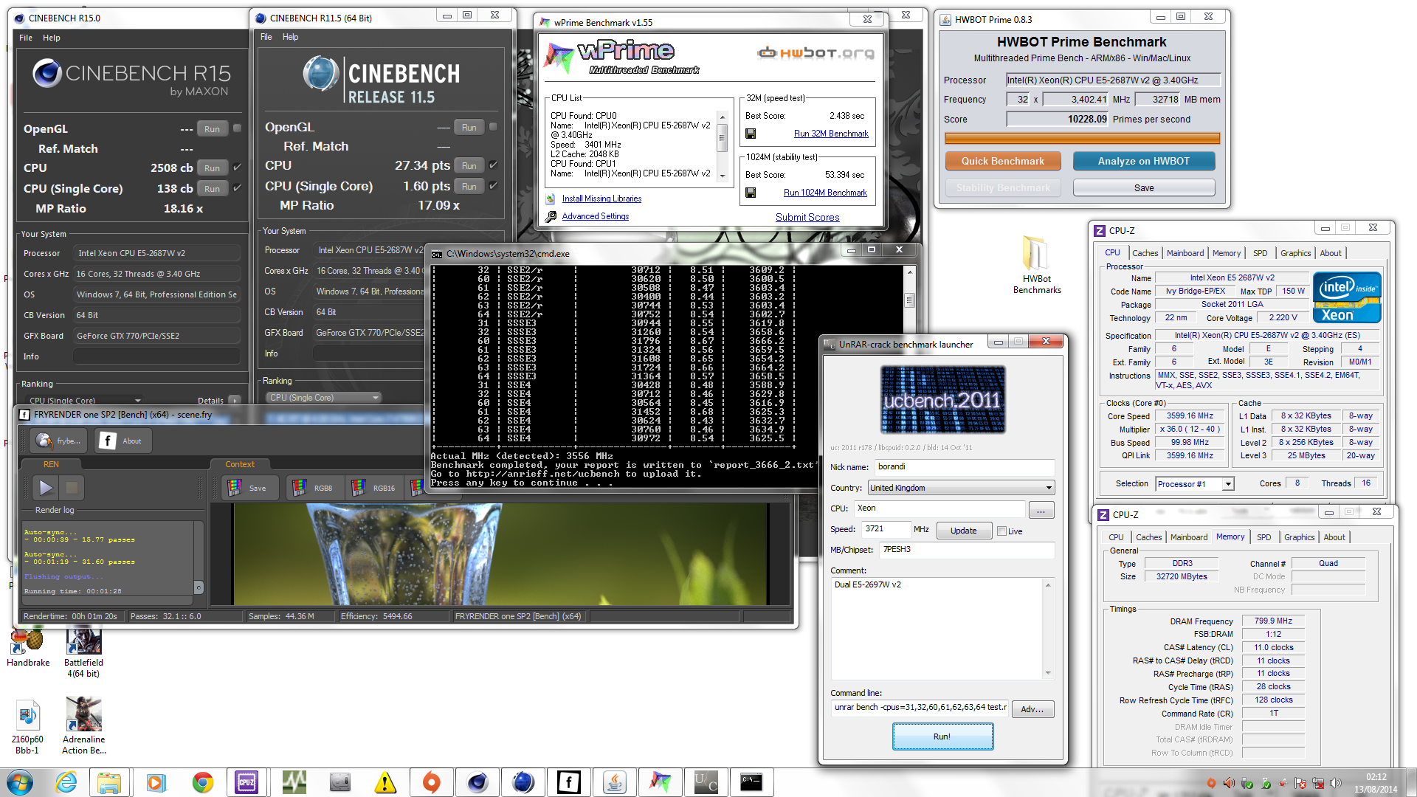This screenshot has width=1417, height=797.
Task: Switch to Mainboard tab in upper CPU-Z
Action: tap(1185, 253)
